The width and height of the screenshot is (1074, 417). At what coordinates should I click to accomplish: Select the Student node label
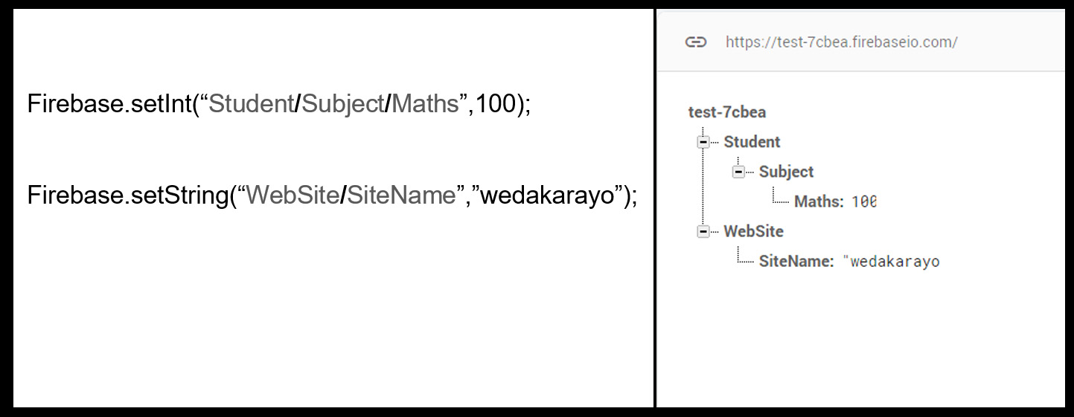tap(752, 142)
